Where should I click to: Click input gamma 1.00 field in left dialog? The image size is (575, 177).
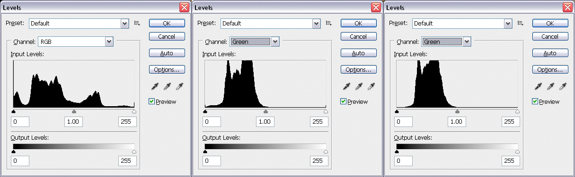click(x=73, y=122)
